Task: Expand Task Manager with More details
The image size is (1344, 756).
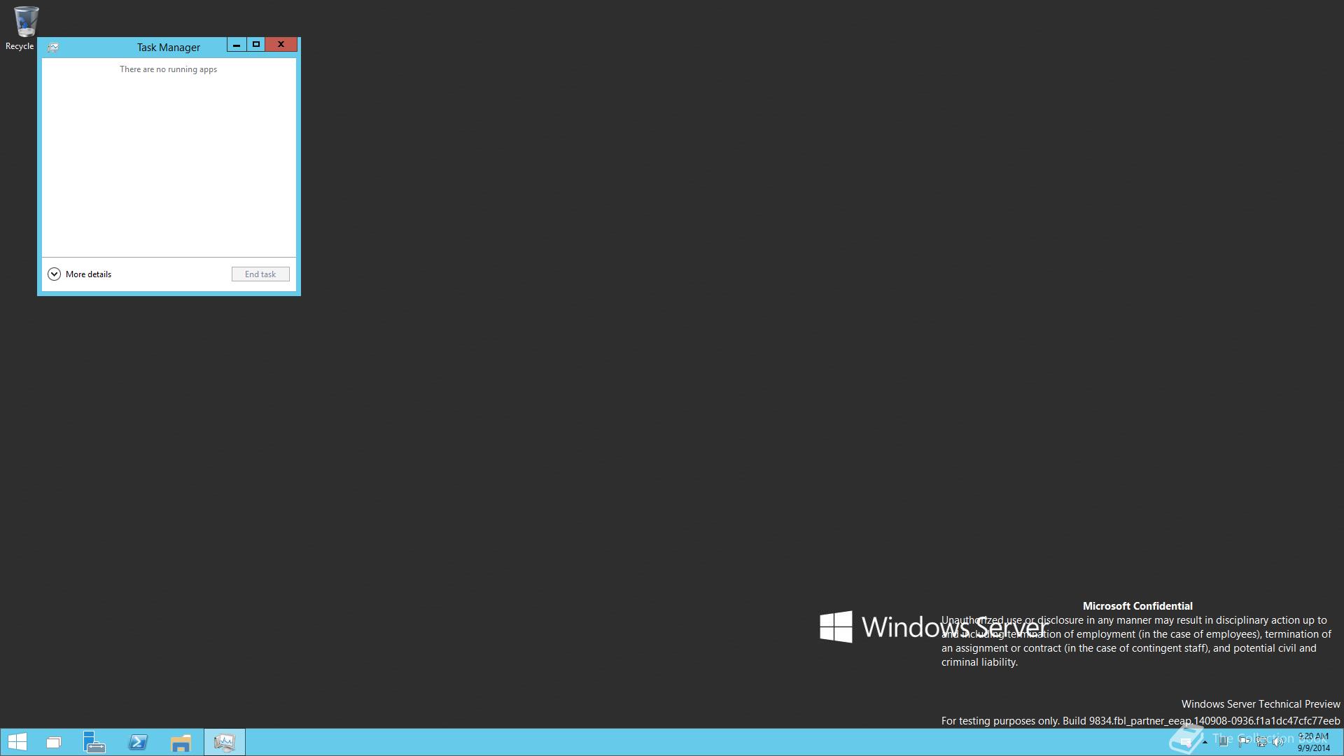Action: 79,274
